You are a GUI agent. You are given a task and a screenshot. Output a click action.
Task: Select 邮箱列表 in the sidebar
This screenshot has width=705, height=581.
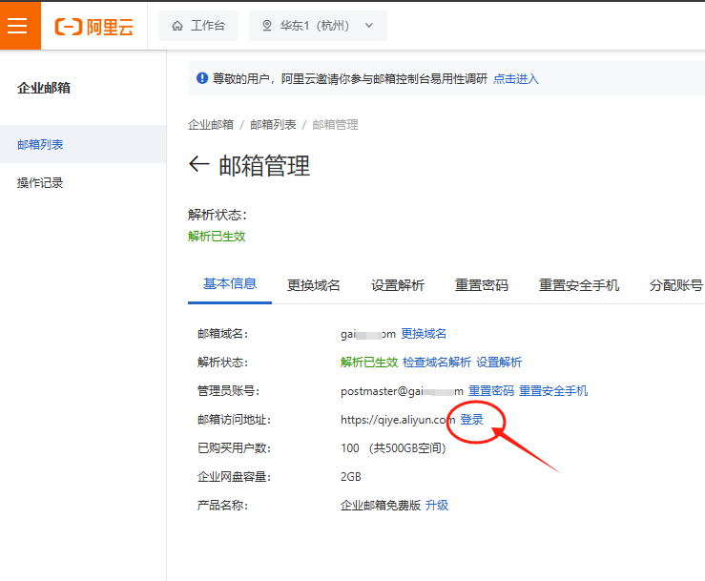[83, 144]
